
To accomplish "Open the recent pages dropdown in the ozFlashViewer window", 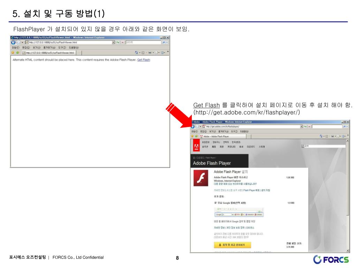I will tap(22, 43).
